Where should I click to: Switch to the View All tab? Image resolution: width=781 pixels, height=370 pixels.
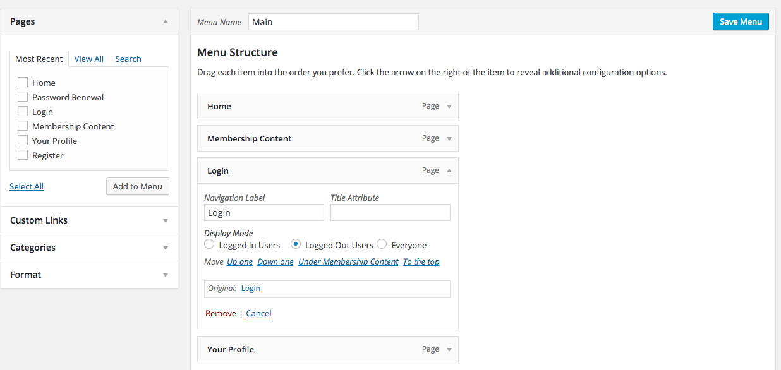coord(88,59)
